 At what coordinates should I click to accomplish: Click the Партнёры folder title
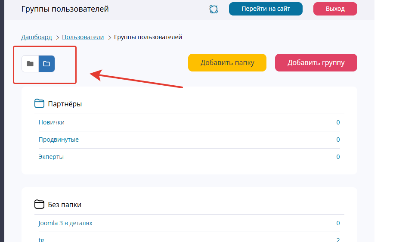point(65,104)
